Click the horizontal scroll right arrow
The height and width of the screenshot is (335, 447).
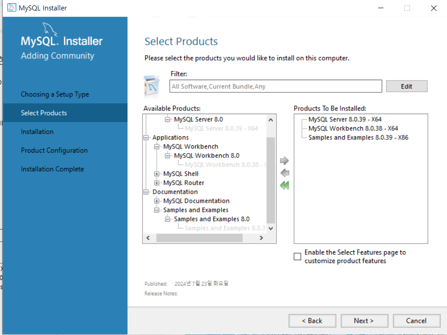click(261, 238)
